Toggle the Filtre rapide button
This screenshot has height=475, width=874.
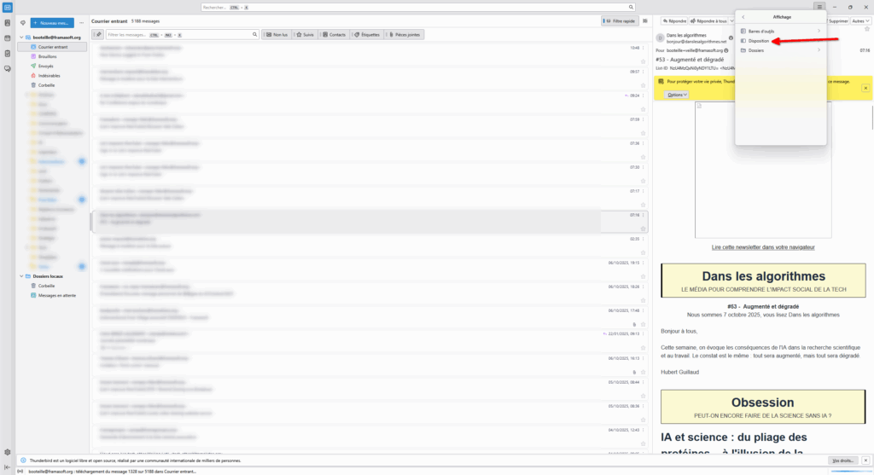tap(619, 20)
